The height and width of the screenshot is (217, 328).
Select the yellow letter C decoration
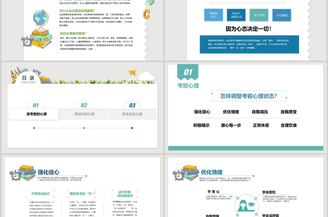pos(146,14)
